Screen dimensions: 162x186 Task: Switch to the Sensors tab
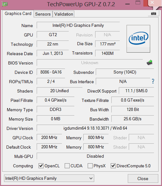pos(43,14)
